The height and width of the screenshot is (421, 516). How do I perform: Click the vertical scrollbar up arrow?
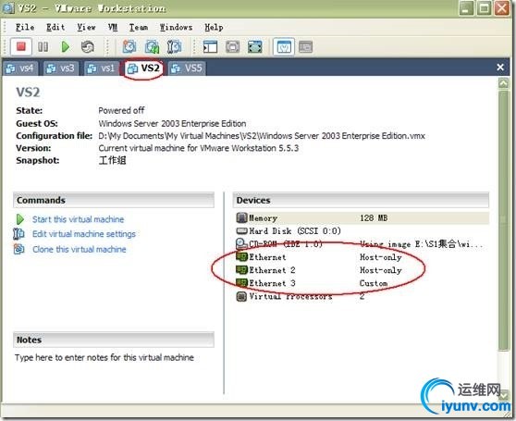coord(503,83)
